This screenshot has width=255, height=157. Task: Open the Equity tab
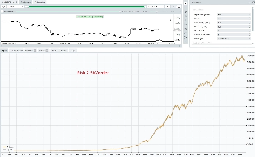[x=4, y=50]
